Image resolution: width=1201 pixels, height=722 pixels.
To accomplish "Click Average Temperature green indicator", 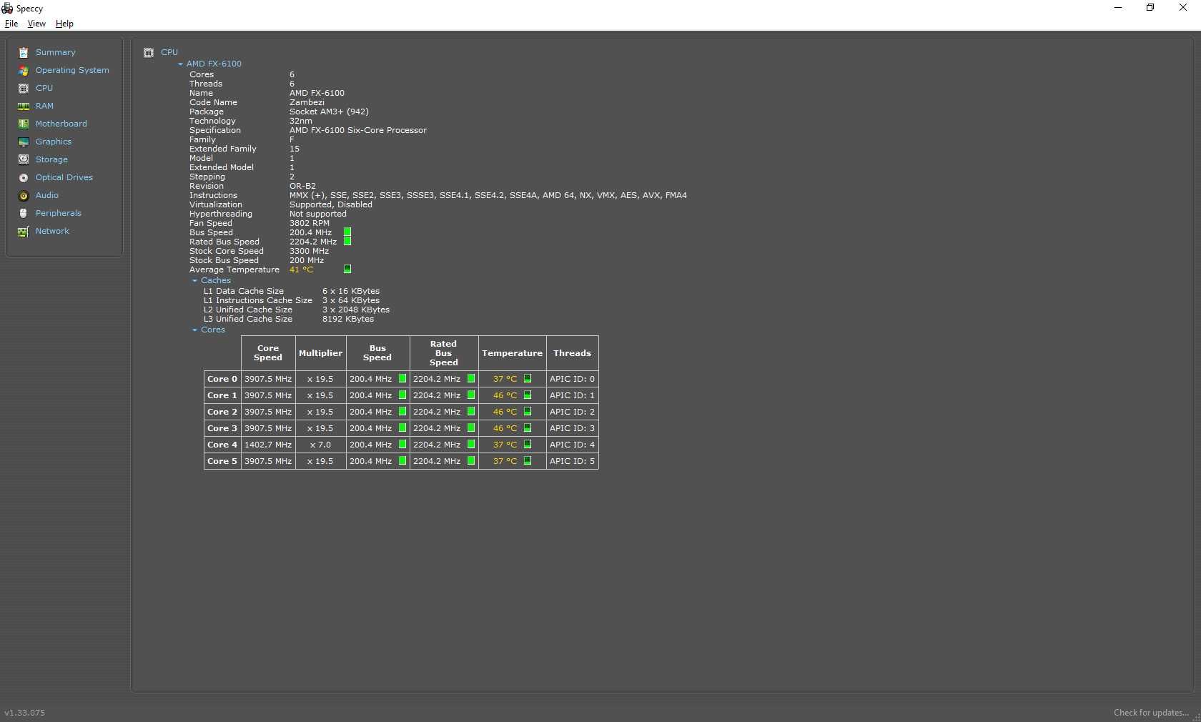I will [347, 269].
